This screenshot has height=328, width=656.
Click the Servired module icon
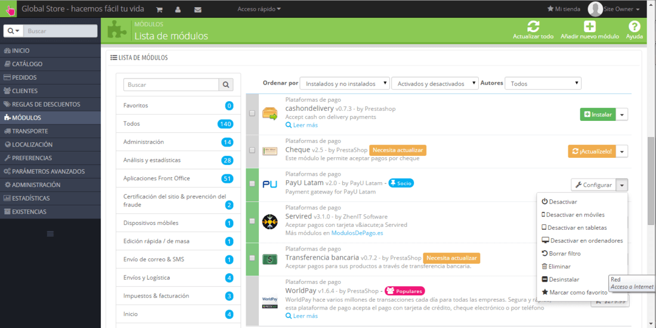(270, 221)
